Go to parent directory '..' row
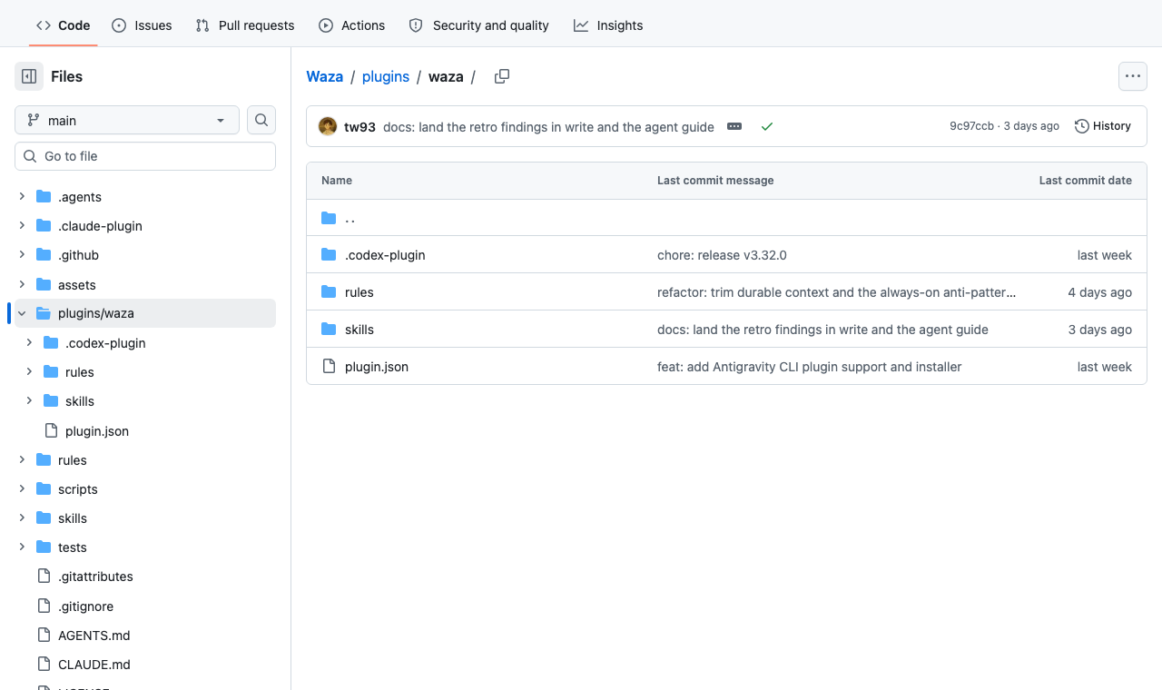1162x690 pixels. tap(726, 218)
